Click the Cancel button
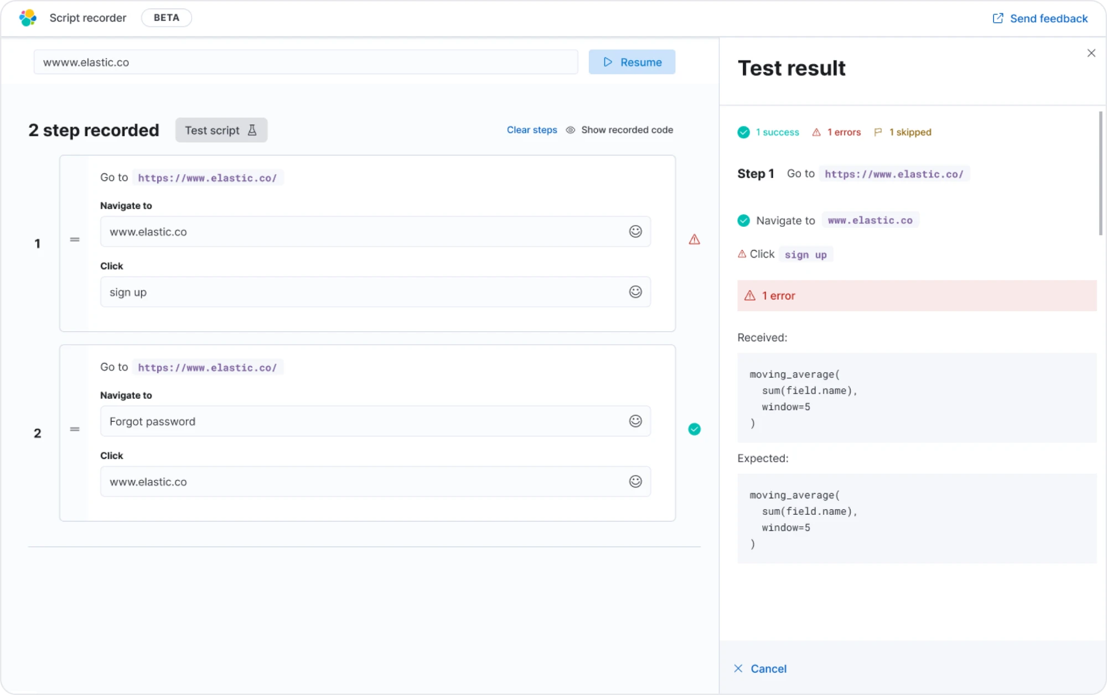Image resolution: width=1107 pixels, height=695 pixels. click(x=760, y=668)
